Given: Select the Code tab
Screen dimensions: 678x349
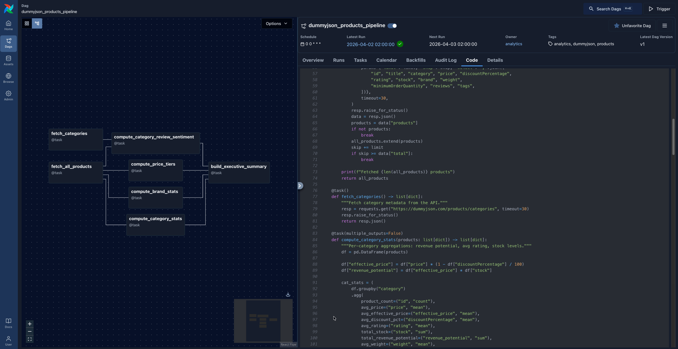Looking at the screenshot, I should 472,60.
